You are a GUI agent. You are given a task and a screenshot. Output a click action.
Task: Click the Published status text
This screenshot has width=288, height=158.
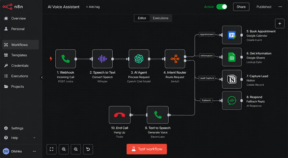pyautogui.click(x=264, y=7)
